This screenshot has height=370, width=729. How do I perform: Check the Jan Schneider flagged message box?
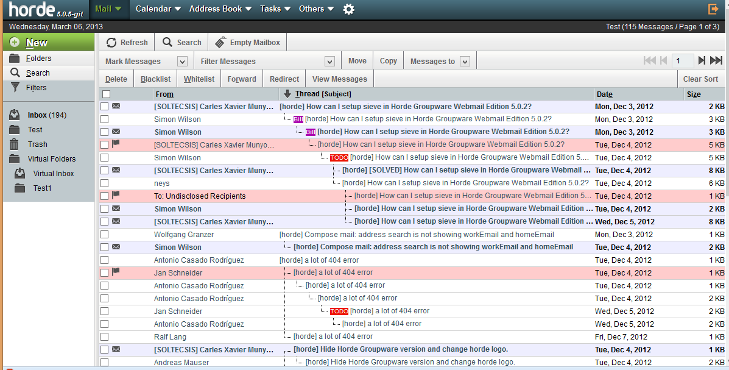(x=105, y=272)
